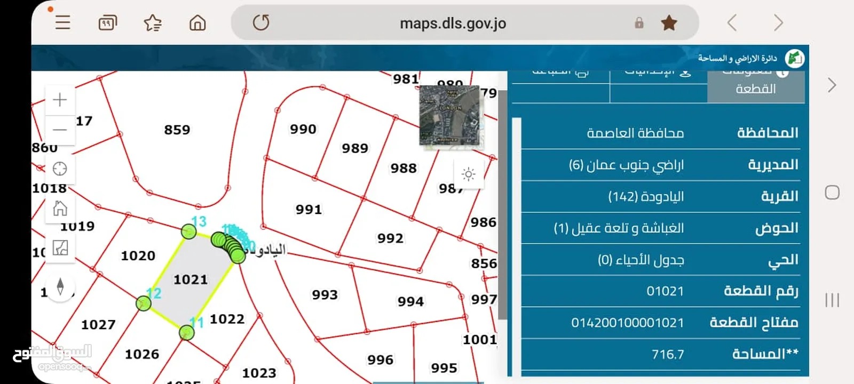Screen dimensions: 854x384
Task: Click the neighborhood value جدول الأحياء (0)
Action: click(x=640, y=260)
